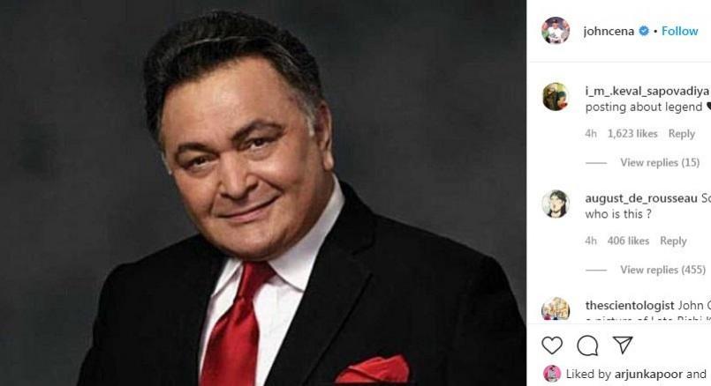
Task: Expand View replies (455)
Action: [663, 270]
